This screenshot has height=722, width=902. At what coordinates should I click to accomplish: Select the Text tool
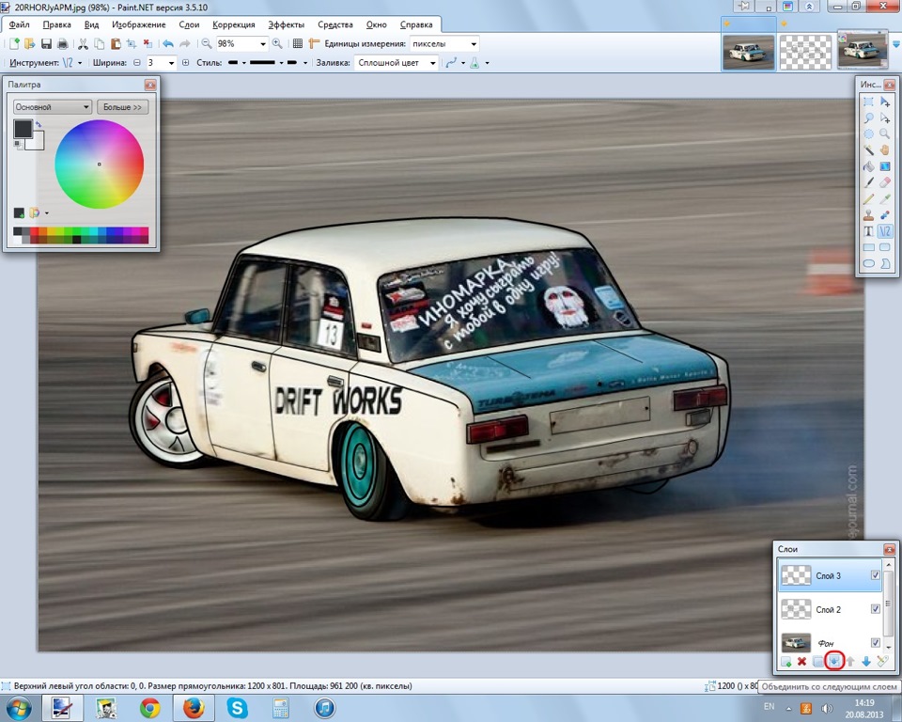[868, 231]
